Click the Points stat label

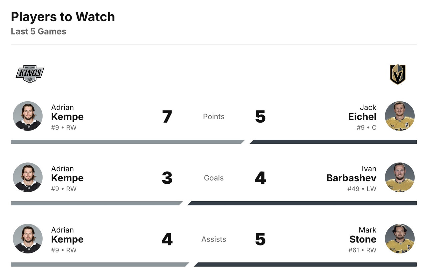click(213, 117)
